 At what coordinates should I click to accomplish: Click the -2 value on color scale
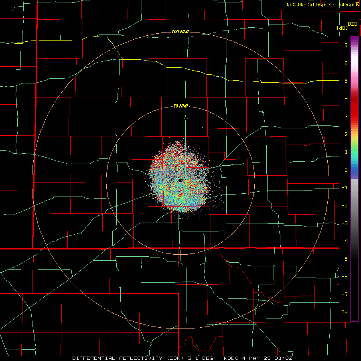coord(345,206)
